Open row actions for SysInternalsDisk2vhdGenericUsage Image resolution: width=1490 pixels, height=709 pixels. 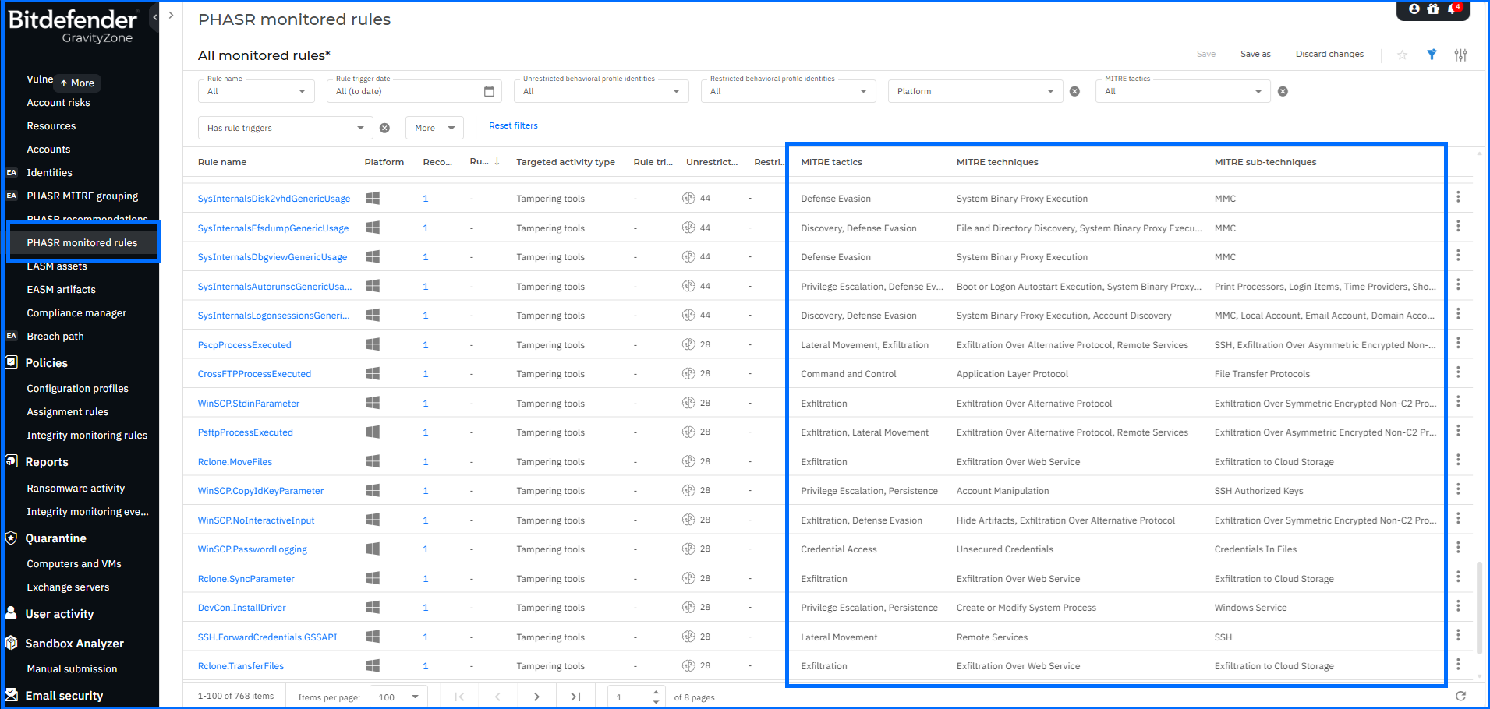1458,197
